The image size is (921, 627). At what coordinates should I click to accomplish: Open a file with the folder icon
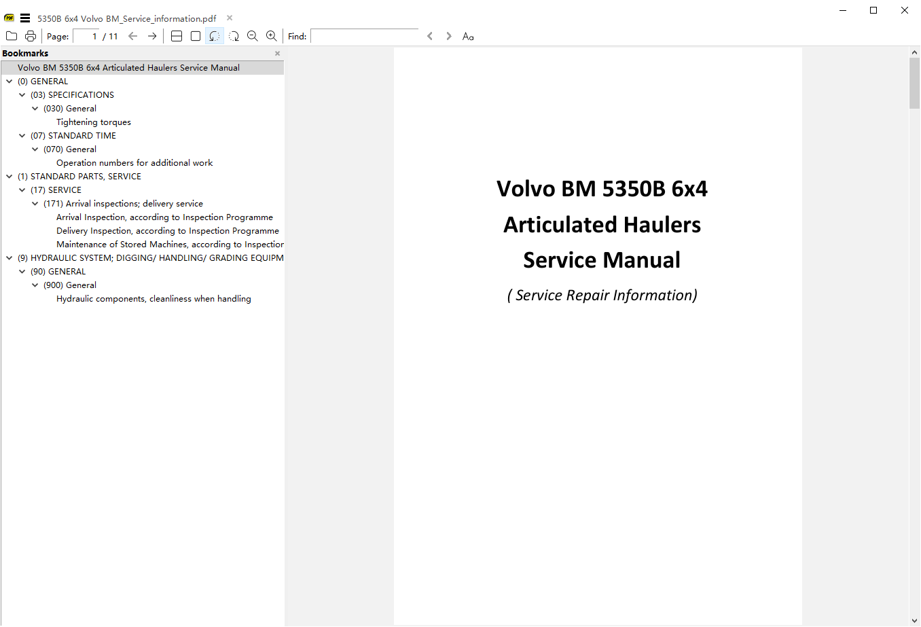12,36
